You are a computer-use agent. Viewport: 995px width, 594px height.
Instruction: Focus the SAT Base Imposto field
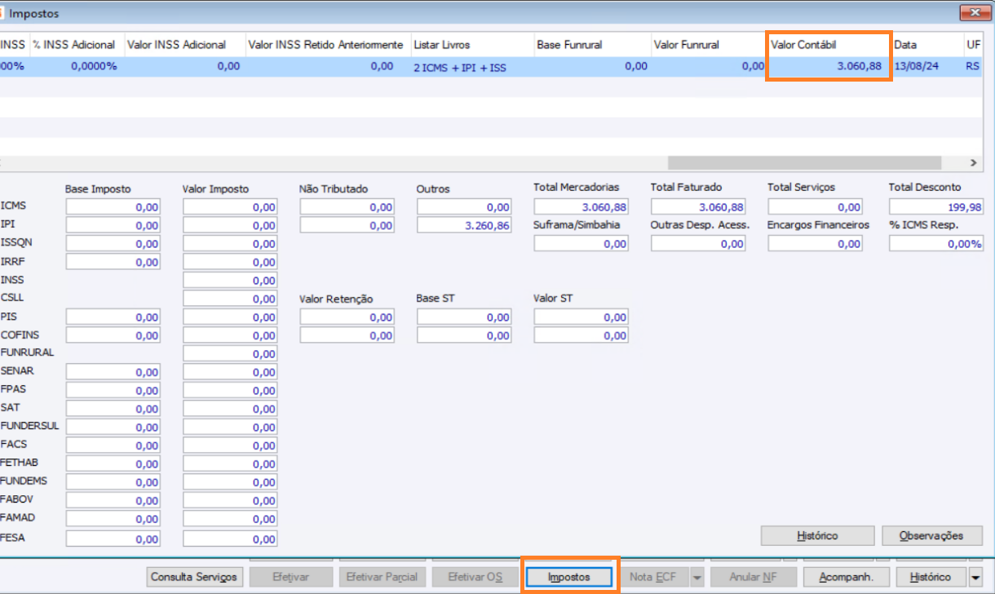pyautogui.click(x=113, y=409)
